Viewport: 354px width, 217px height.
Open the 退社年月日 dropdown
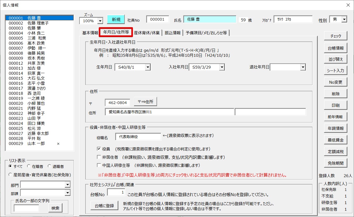click(303, 67)
